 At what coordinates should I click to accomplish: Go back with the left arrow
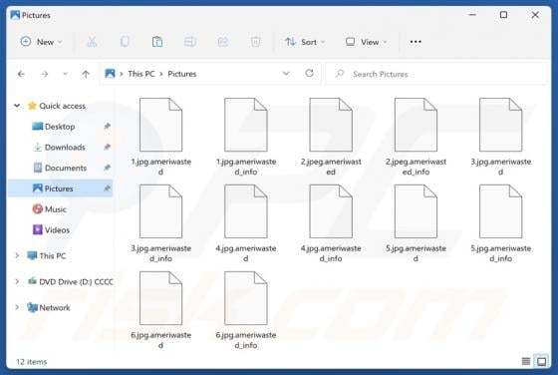coord(21,74)
